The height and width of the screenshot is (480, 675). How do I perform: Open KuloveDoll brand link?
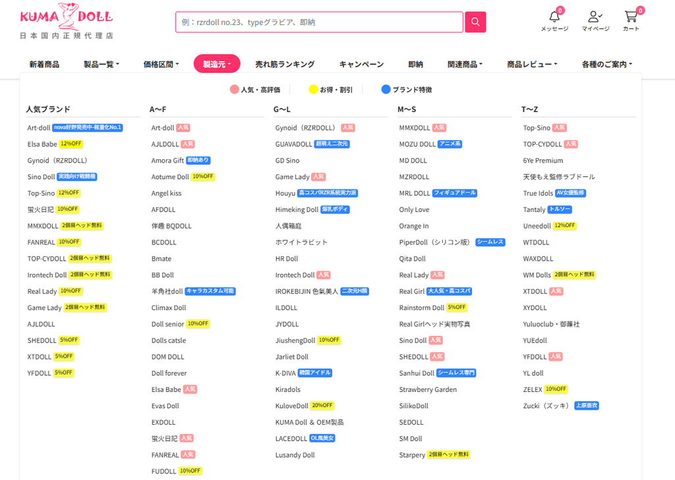[292, 406]
